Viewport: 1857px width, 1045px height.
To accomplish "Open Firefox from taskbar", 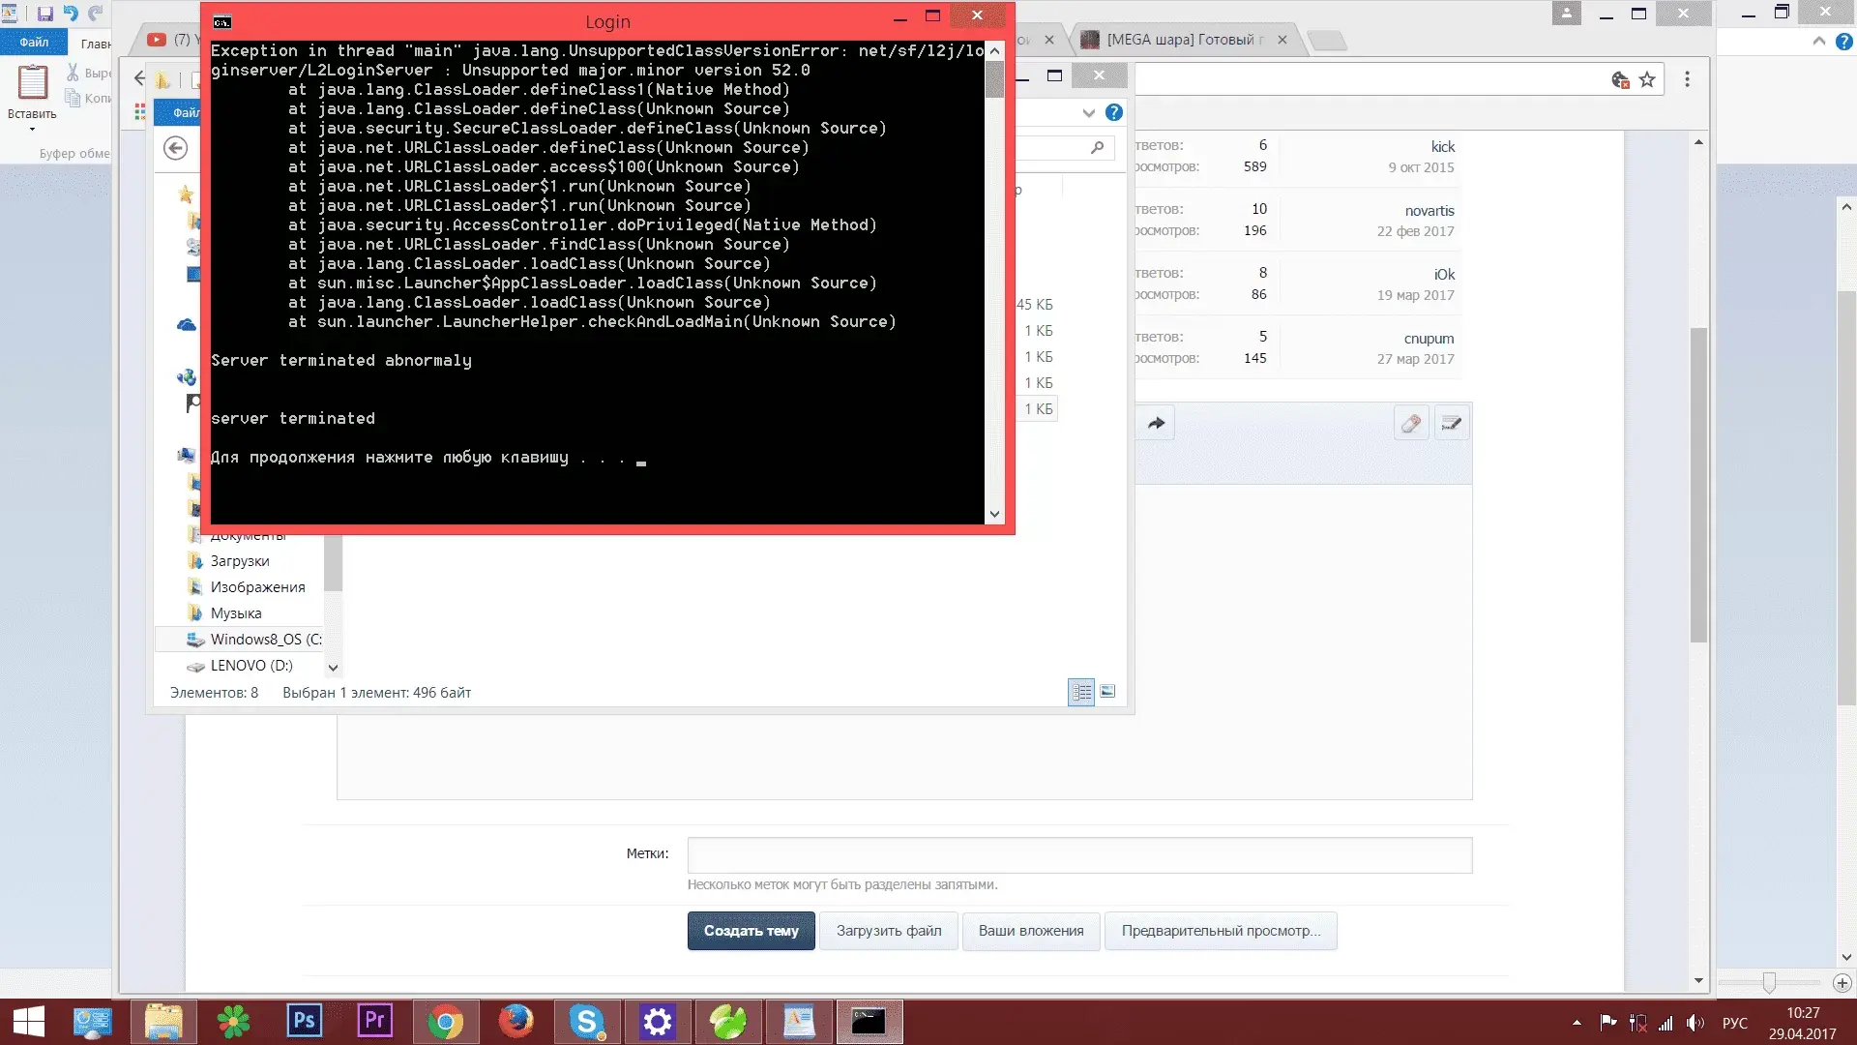I will pyautogui.click(x=516, y=1022).
